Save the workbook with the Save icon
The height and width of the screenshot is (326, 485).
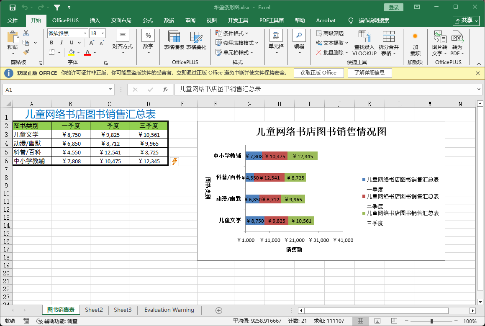coord(12,7)
